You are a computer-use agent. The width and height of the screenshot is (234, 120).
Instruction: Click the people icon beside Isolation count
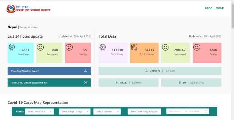coord(117,82)
